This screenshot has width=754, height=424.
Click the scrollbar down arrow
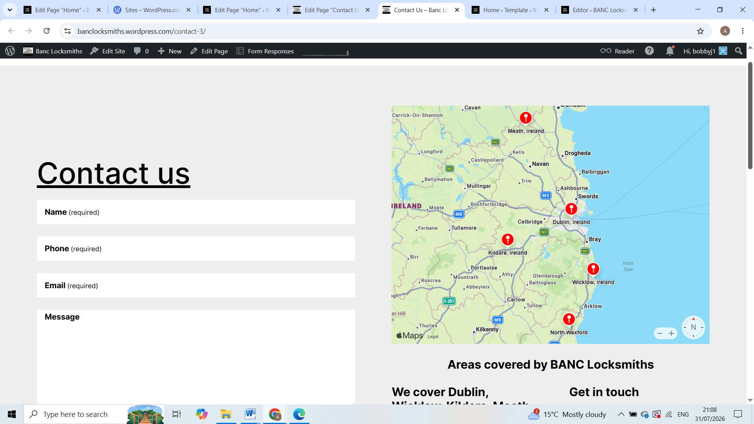click(x=750, y=400)
